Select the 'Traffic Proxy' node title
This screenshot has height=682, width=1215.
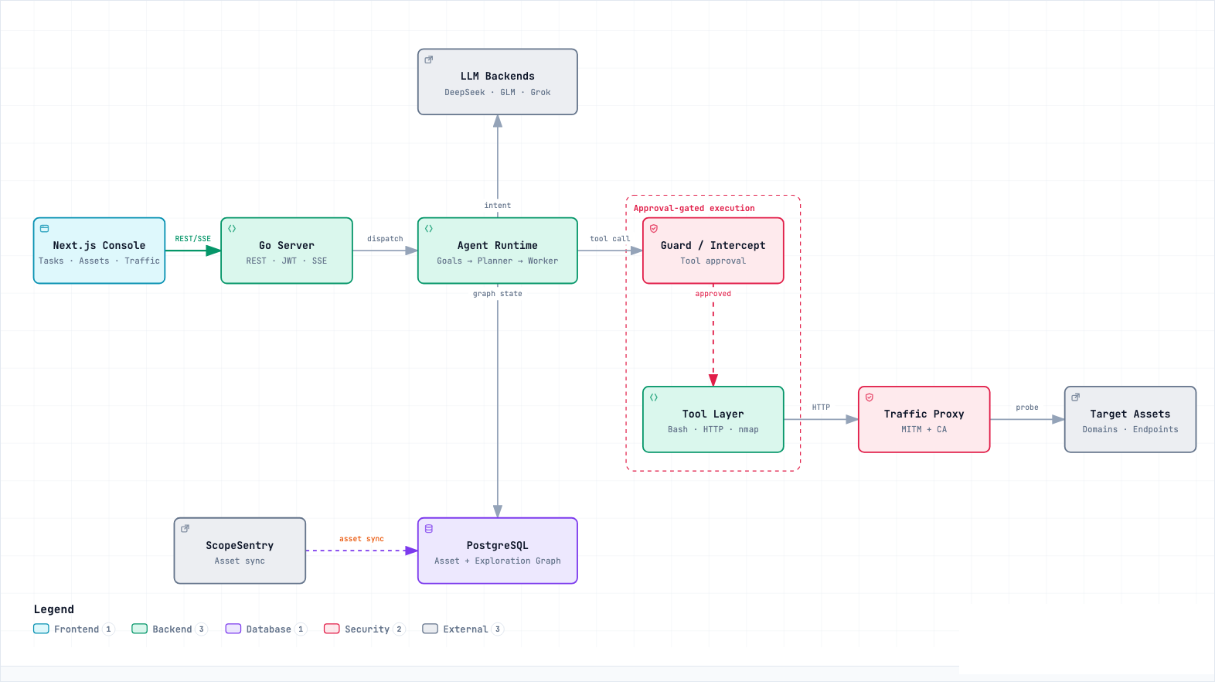tap(924, 414)
